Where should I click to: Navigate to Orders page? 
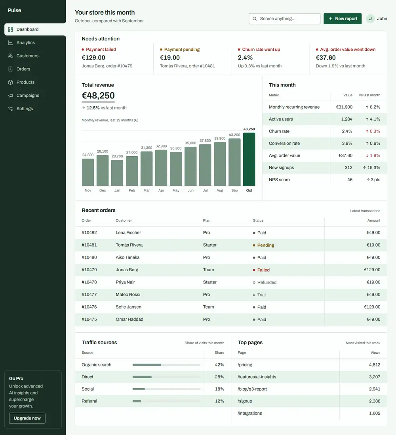[35, 69]
